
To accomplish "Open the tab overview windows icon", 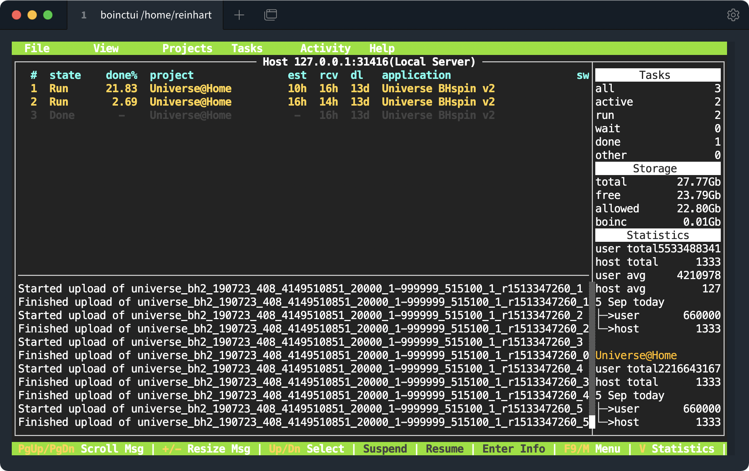I will (x=270, y=15).
